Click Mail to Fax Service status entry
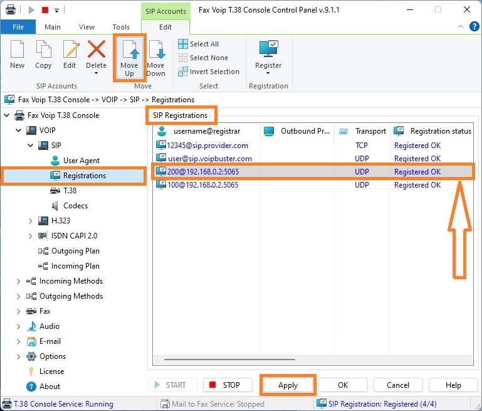Image resolution: width=482 pixels, height=411 pixels. click(212, 404)
